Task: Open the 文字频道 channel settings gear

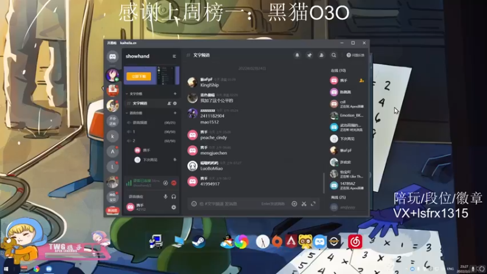Action: (x=175, y=103)
